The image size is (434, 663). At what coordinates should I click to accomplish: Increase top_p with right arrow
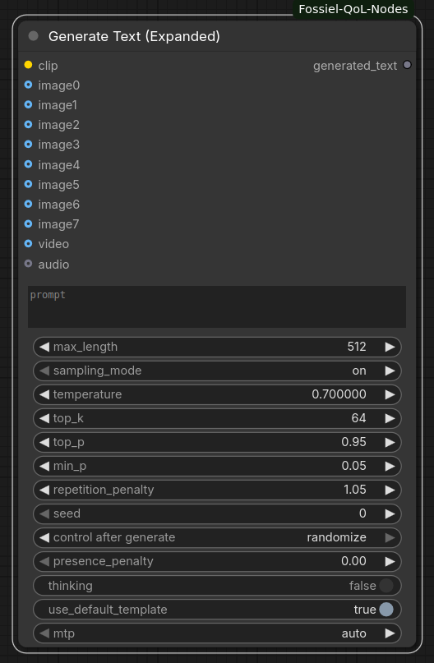390,442
